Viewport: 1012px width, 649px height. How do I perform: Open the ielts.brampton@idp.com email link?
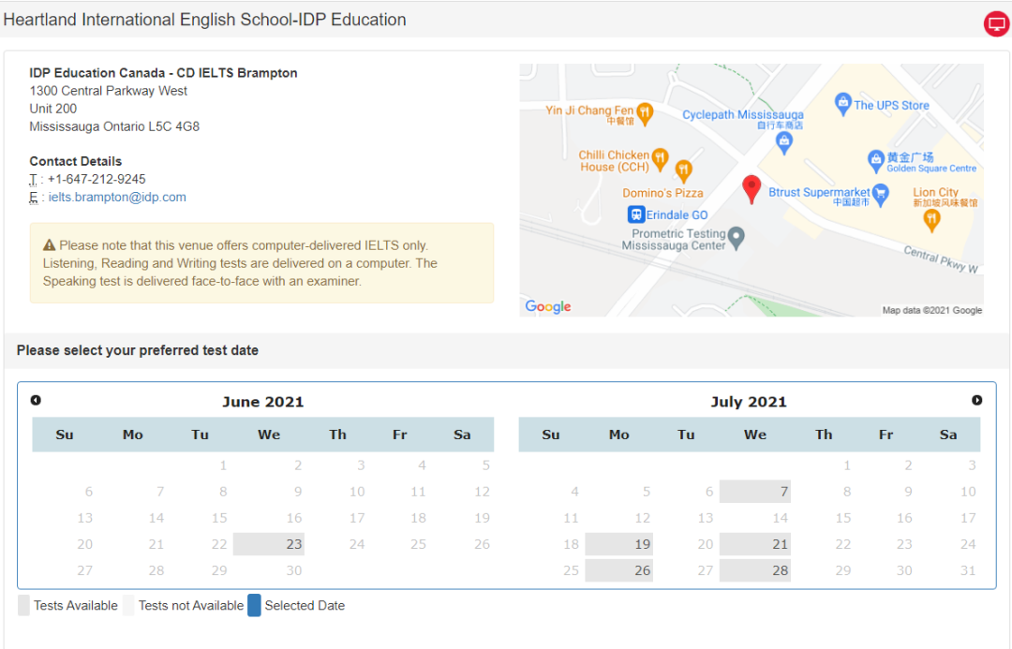coord(117,197)
